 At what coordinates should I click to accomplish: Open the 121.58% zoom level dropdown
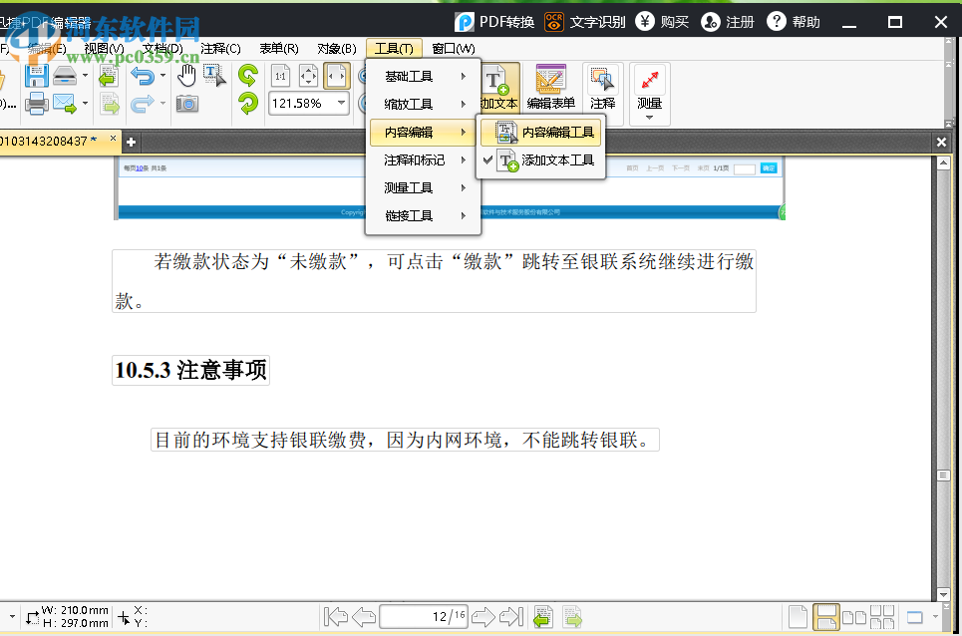(x=341, y=103)
